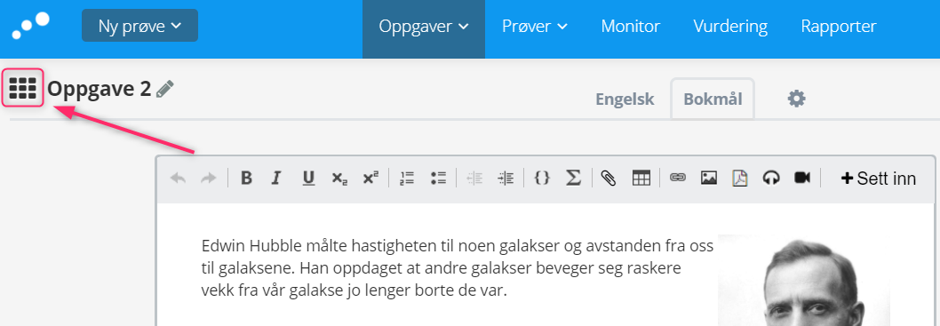The width and height of the screenshot is (940, 326).
Task: Switch to the Bokmål language tab
Action: click(713, 99)
